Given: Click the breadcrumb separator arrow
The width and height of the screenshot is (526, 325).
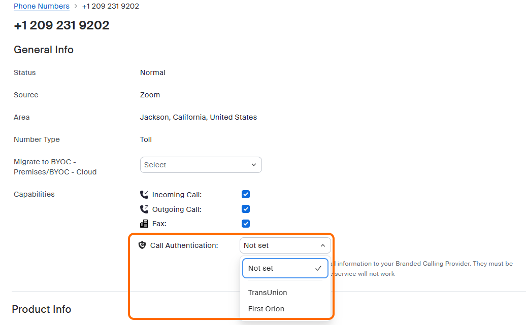Looking at the screenshot, I should click(x=76, y=6).
